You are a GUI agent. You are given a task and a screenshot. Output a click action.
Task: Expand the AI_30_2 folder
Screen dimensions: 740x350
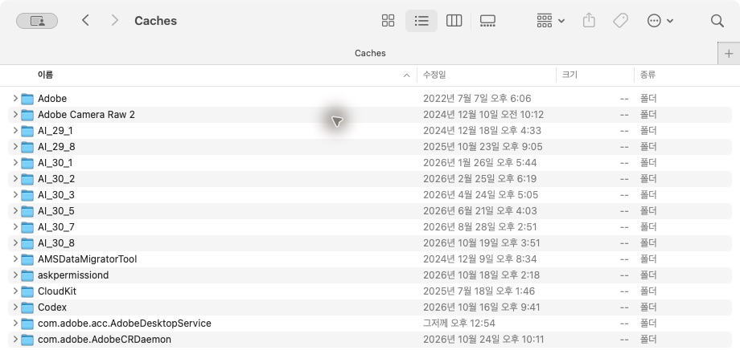[15, 178]
